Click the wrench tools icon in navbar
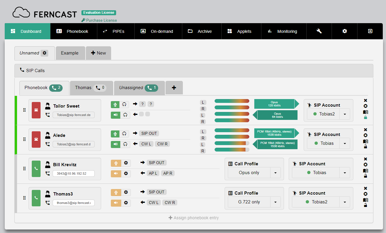This screenshot has height=233, width=386. click(x=319, y=31)
